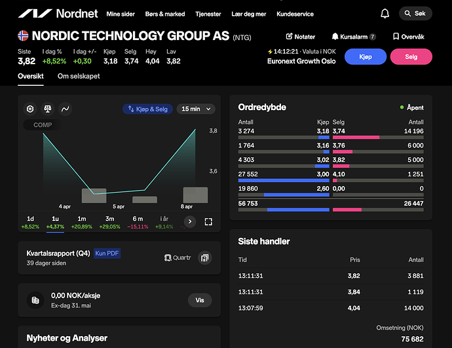Open Notater for this stock
The image size is (452, 348).
[x=301, y=37]
